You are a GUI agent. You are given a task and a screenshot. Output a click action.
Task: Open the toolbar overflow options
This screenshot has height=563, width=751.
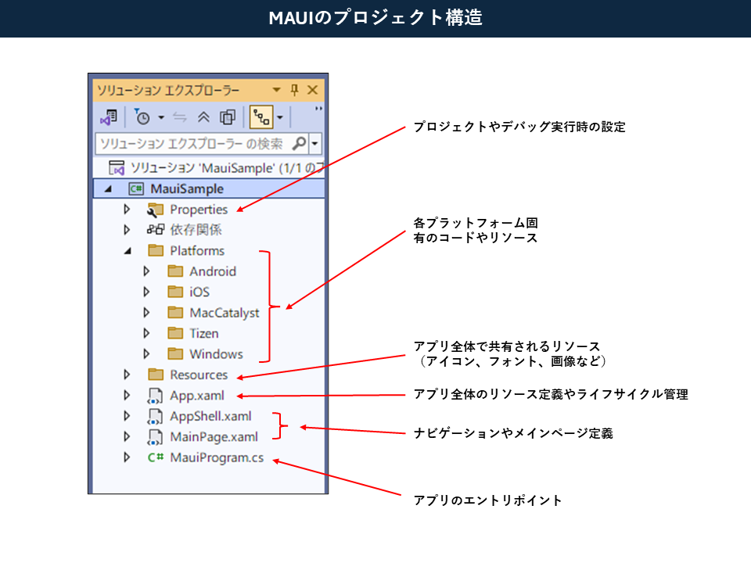[x=318, y=109]
